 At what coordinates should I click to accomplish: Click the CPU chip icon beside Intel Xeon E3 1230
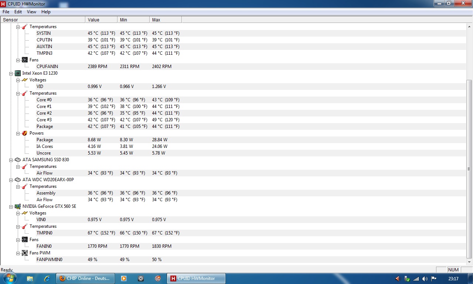[18, 73]
